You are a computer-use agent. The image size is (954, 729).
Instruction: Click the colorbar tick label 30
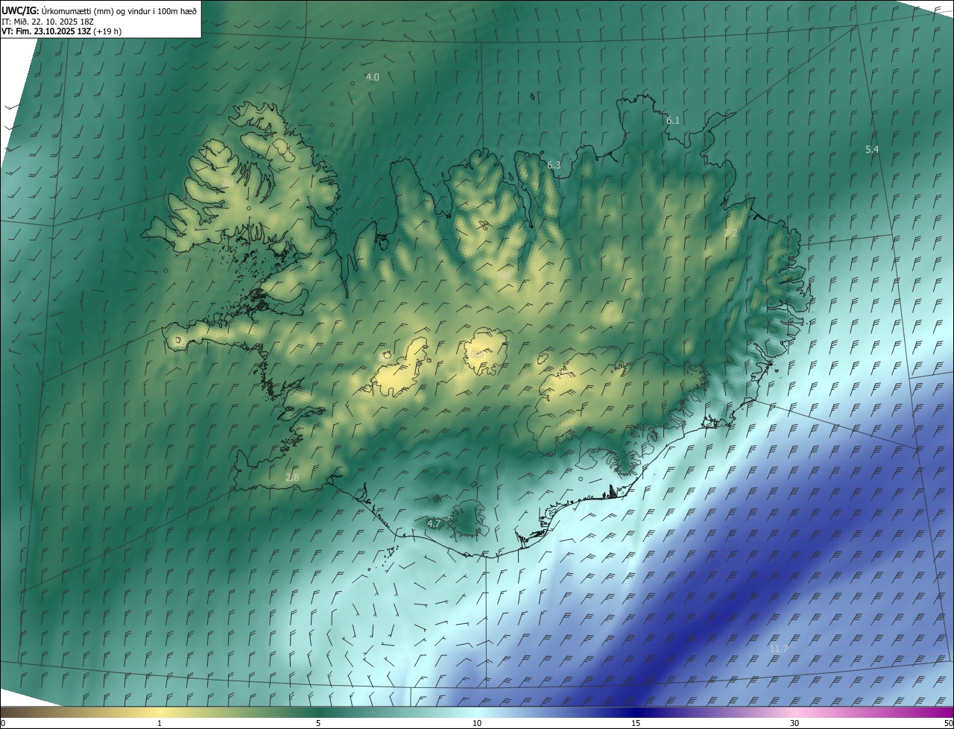click(x=795, y=723)
